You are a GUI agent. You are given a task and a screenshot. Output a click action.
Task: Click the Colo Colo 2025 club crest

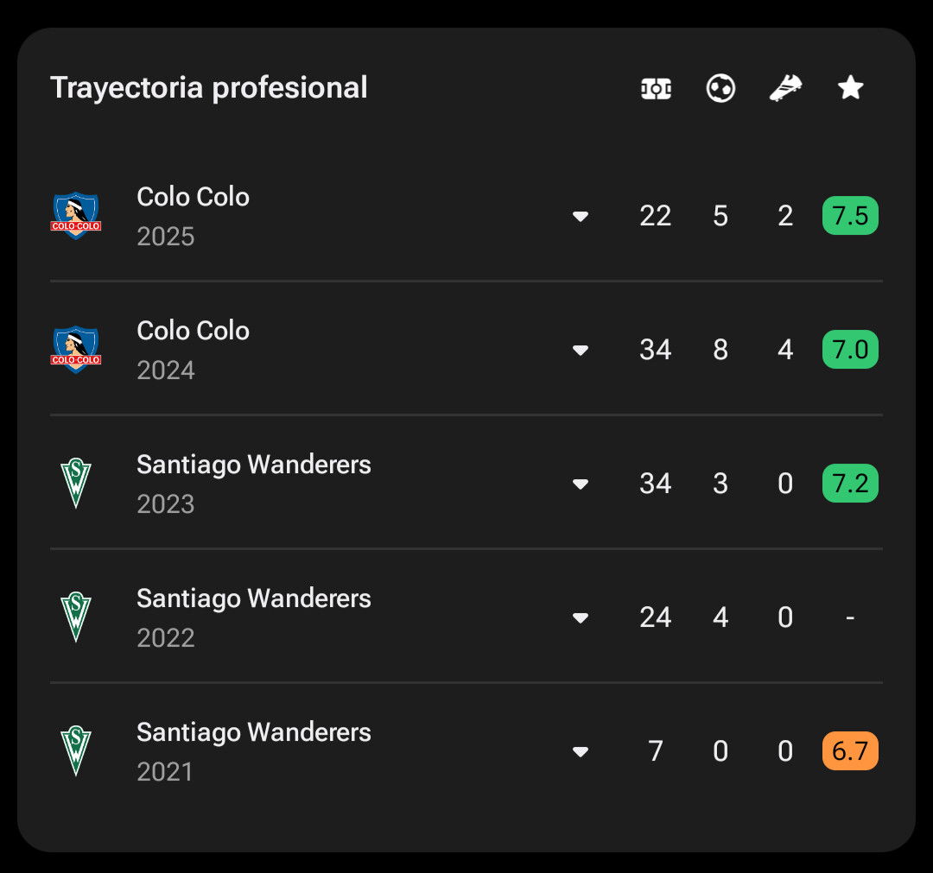pyautogui.click(x=75, y=215)
